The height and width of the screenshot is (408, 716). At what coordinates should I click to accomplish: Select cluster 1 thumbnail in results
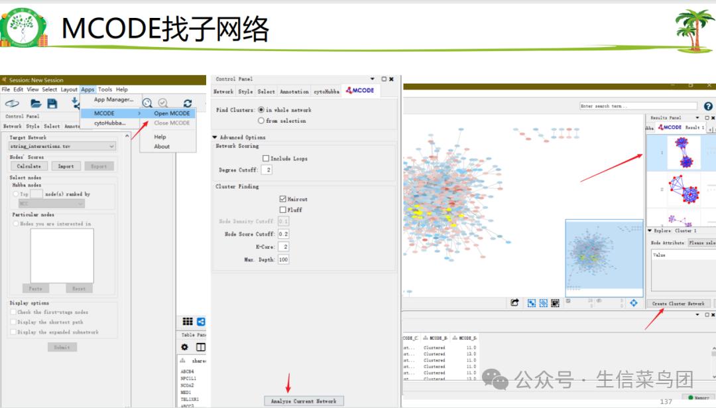[684, 153]
